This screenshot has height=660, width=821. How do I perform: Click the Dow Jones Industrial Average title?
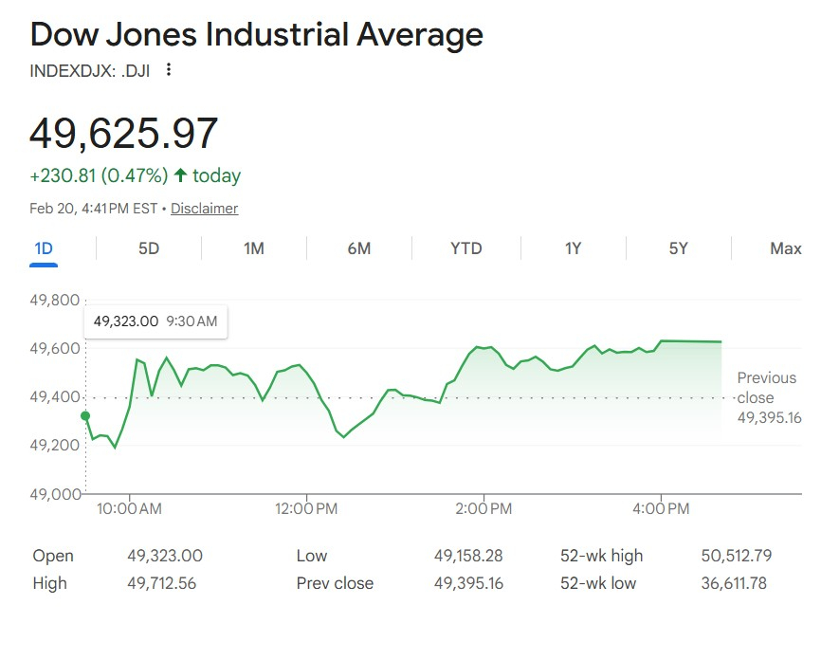[256, 35]
